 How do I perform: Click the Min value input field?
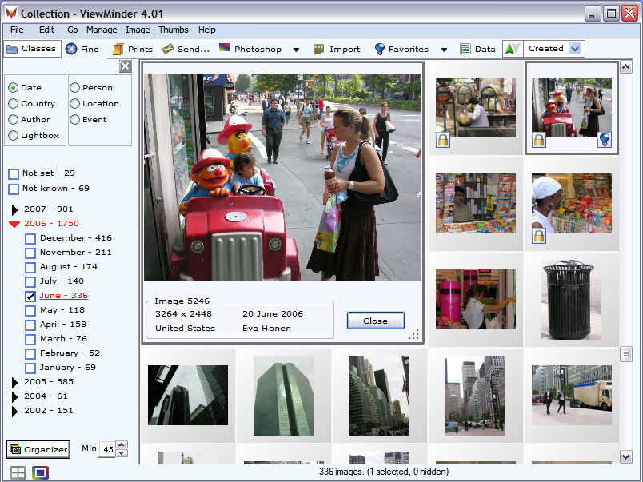[x=108, y=449]
